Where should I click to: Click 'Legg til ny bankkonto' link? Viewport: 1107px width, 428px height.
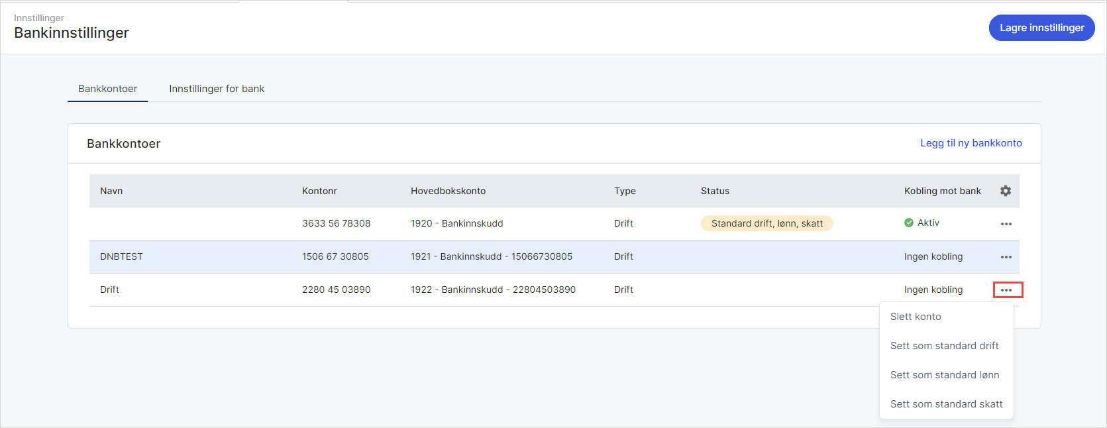[971, 143]
